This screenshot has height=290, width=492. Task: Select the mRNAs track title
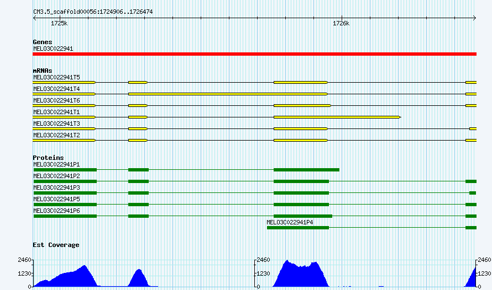point(43,71)
